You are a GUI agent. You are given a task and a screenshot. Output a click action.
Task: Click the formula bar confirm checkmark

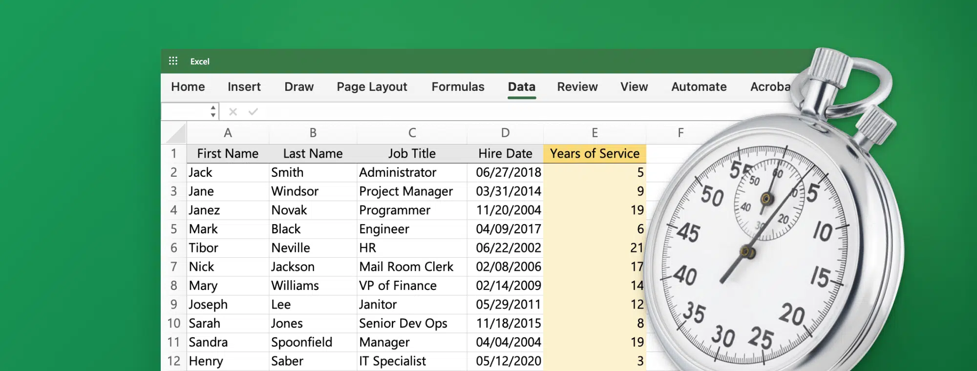(253, 112)
